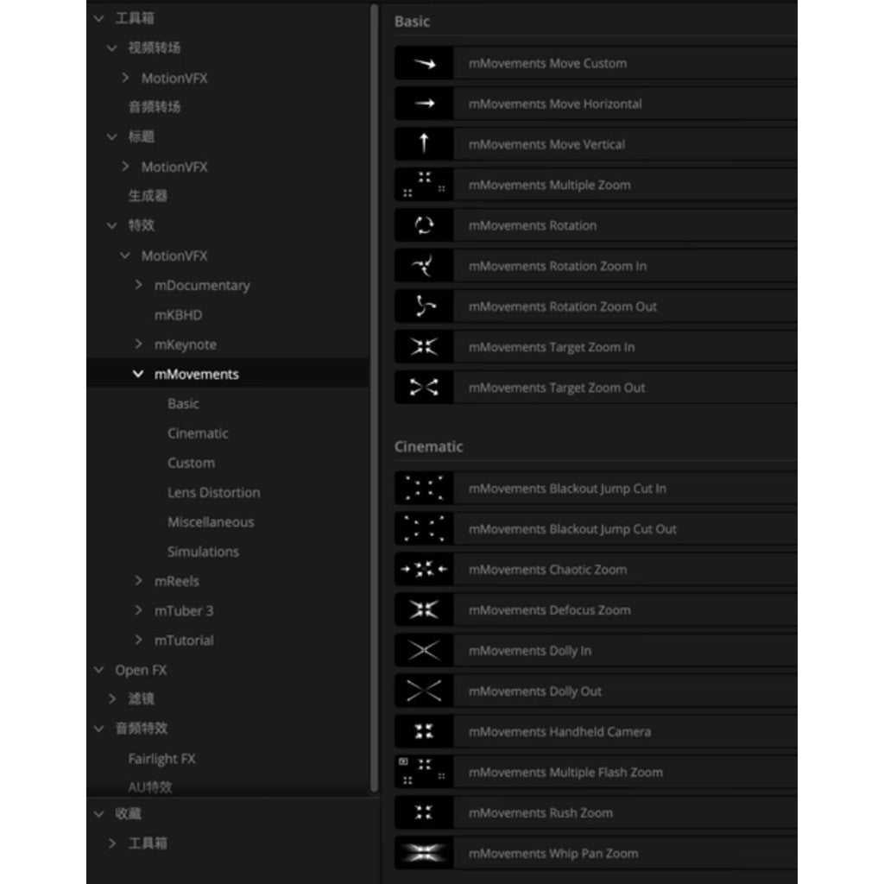This screenshot has width=884, height=884.
Task: Click the Target Zoom In icon
Action: 424,347
